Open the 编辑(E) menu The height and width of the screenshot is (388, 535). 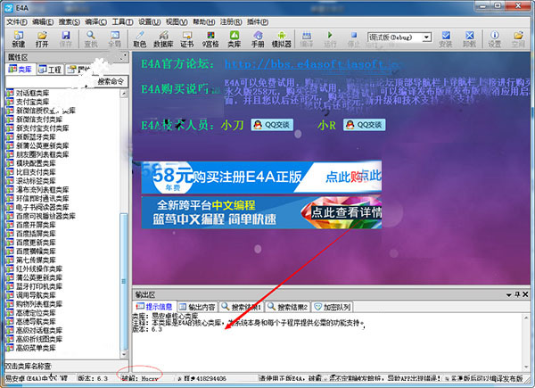pos(43,21)
